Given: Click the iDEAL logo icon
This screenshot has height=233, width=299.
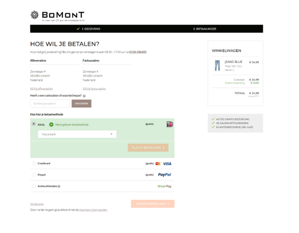Looking at the screenshot, I should [x=169, y=125].
